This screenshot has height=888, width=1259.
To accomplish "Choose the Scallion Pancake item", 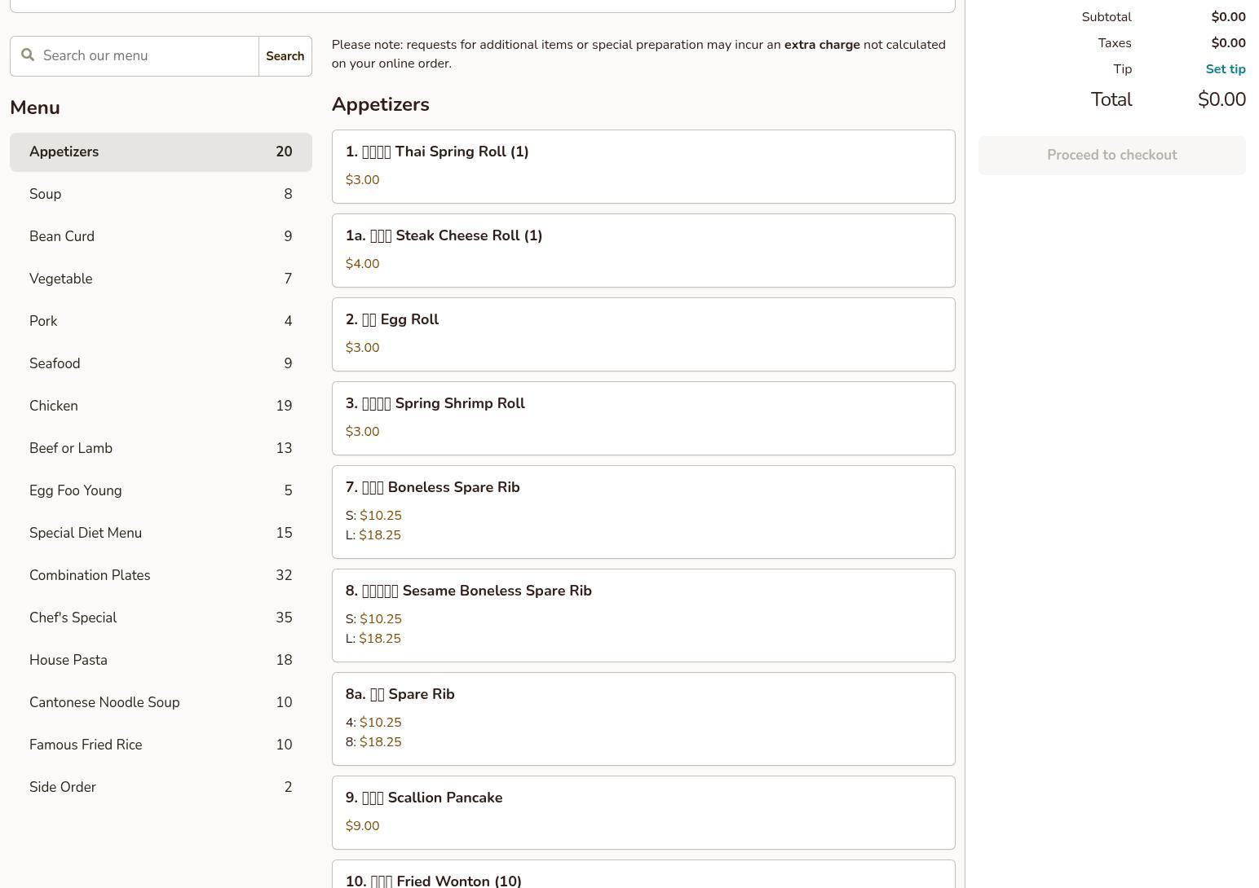I will pos(643,812).
